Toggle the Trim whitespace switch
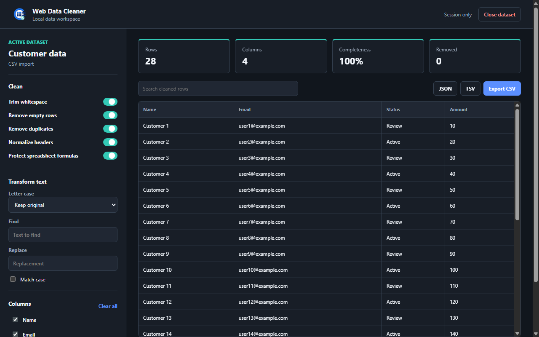 coord(110,102)
